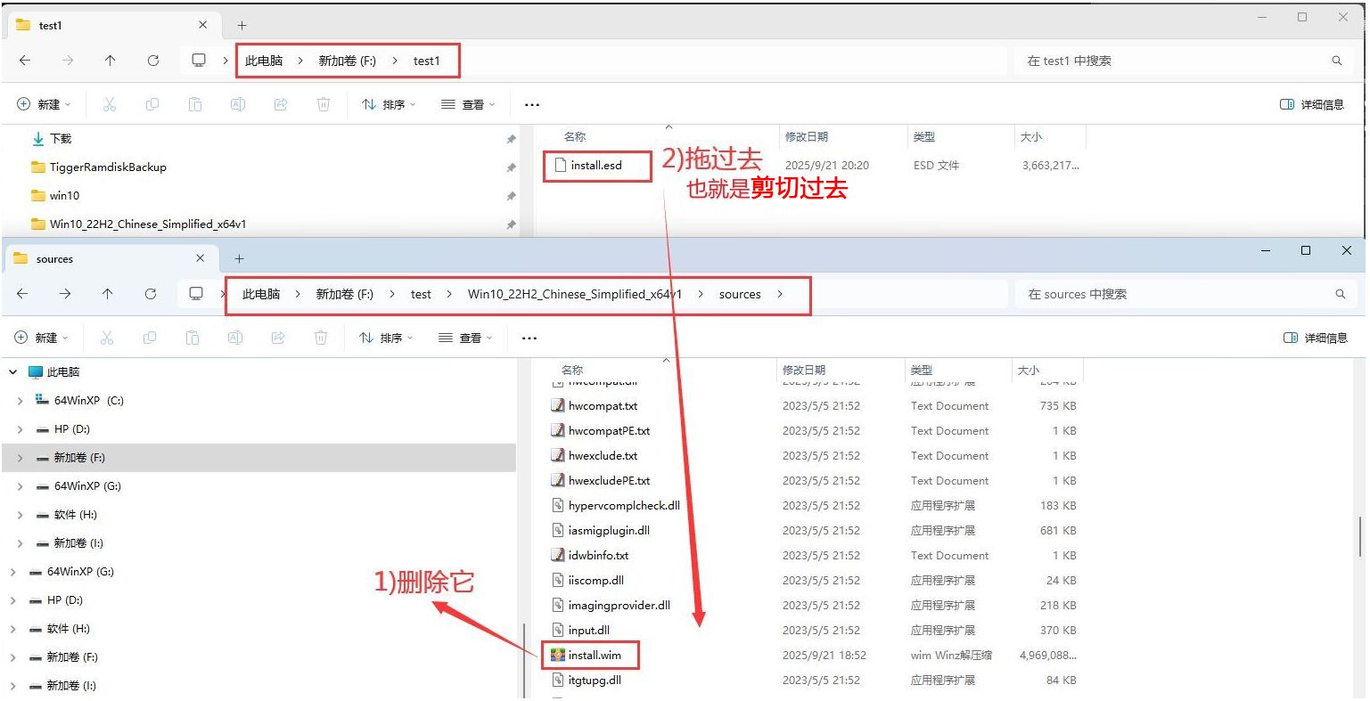
Task: Click the back arrow in sources window
Action: [x=23, y=294]
